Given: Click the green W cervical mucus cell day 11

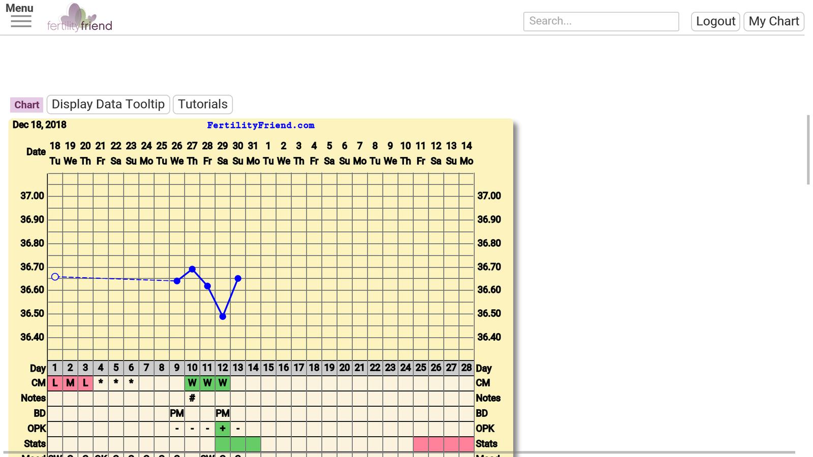Looking at the screenshot, I should (x=207, y=383).
